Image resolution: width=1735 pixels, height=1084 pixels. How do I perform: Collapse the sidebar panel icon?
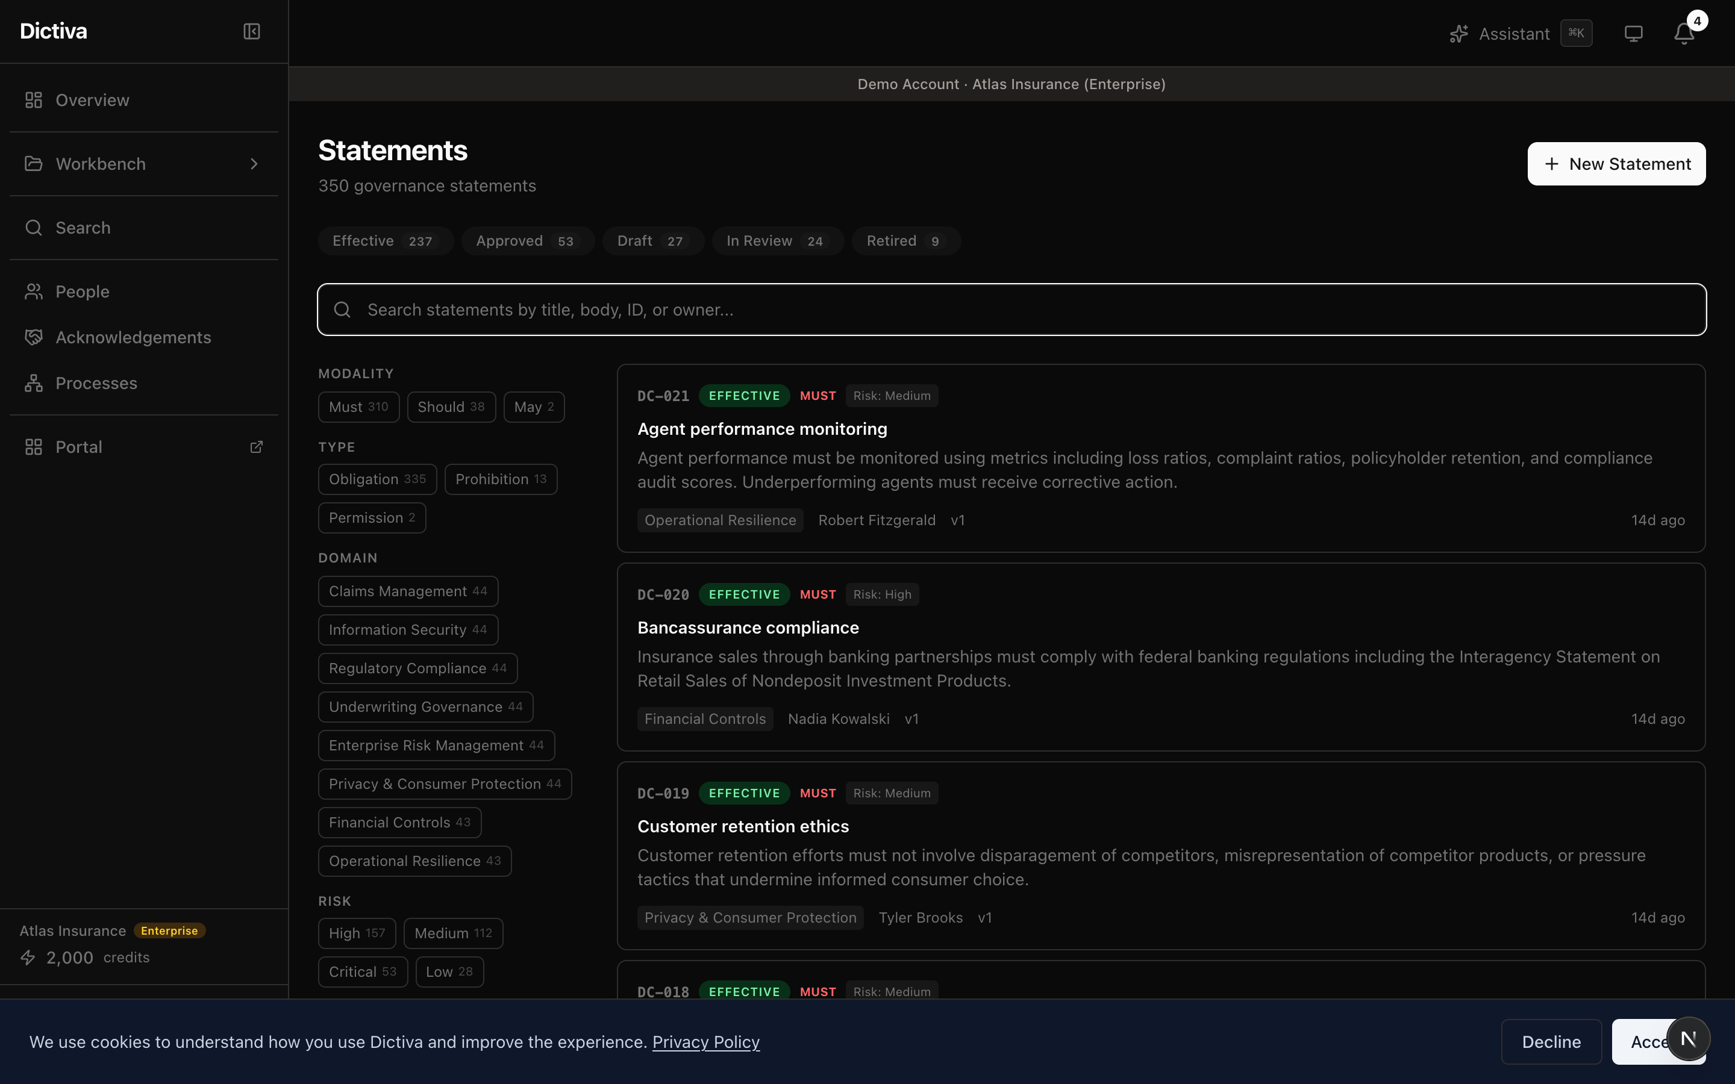pos(252,31)
